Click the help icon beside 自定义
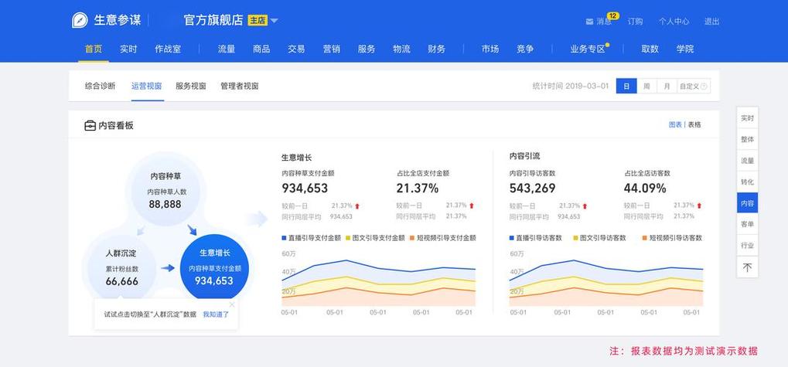Viewport: 788px width, 367px height. tap(704, 87)
